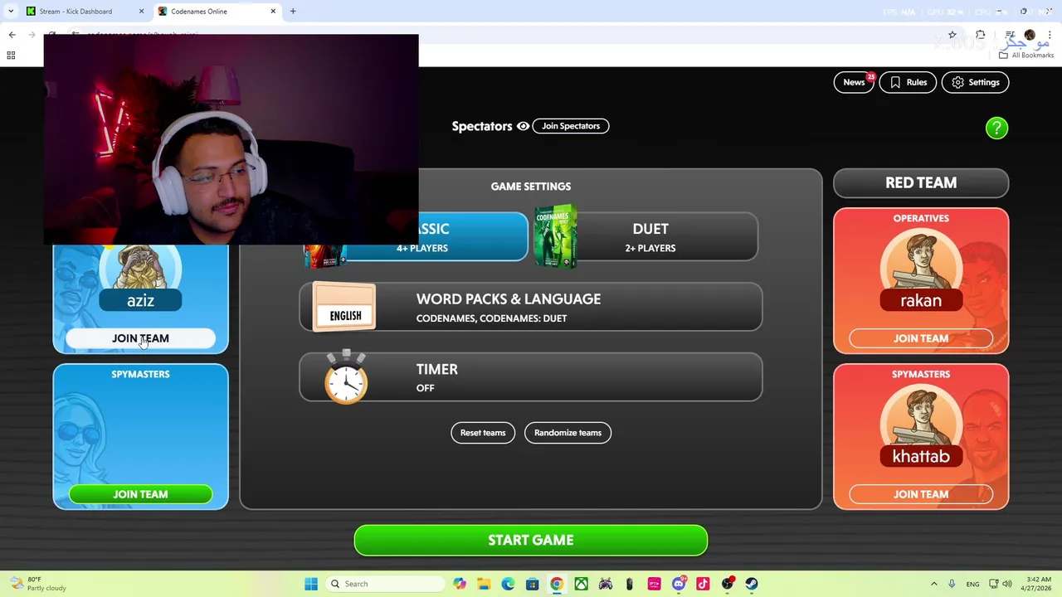Join blue team as operative under aziz
This screenshot has height=597, width=1062.
tap(140, 338)
